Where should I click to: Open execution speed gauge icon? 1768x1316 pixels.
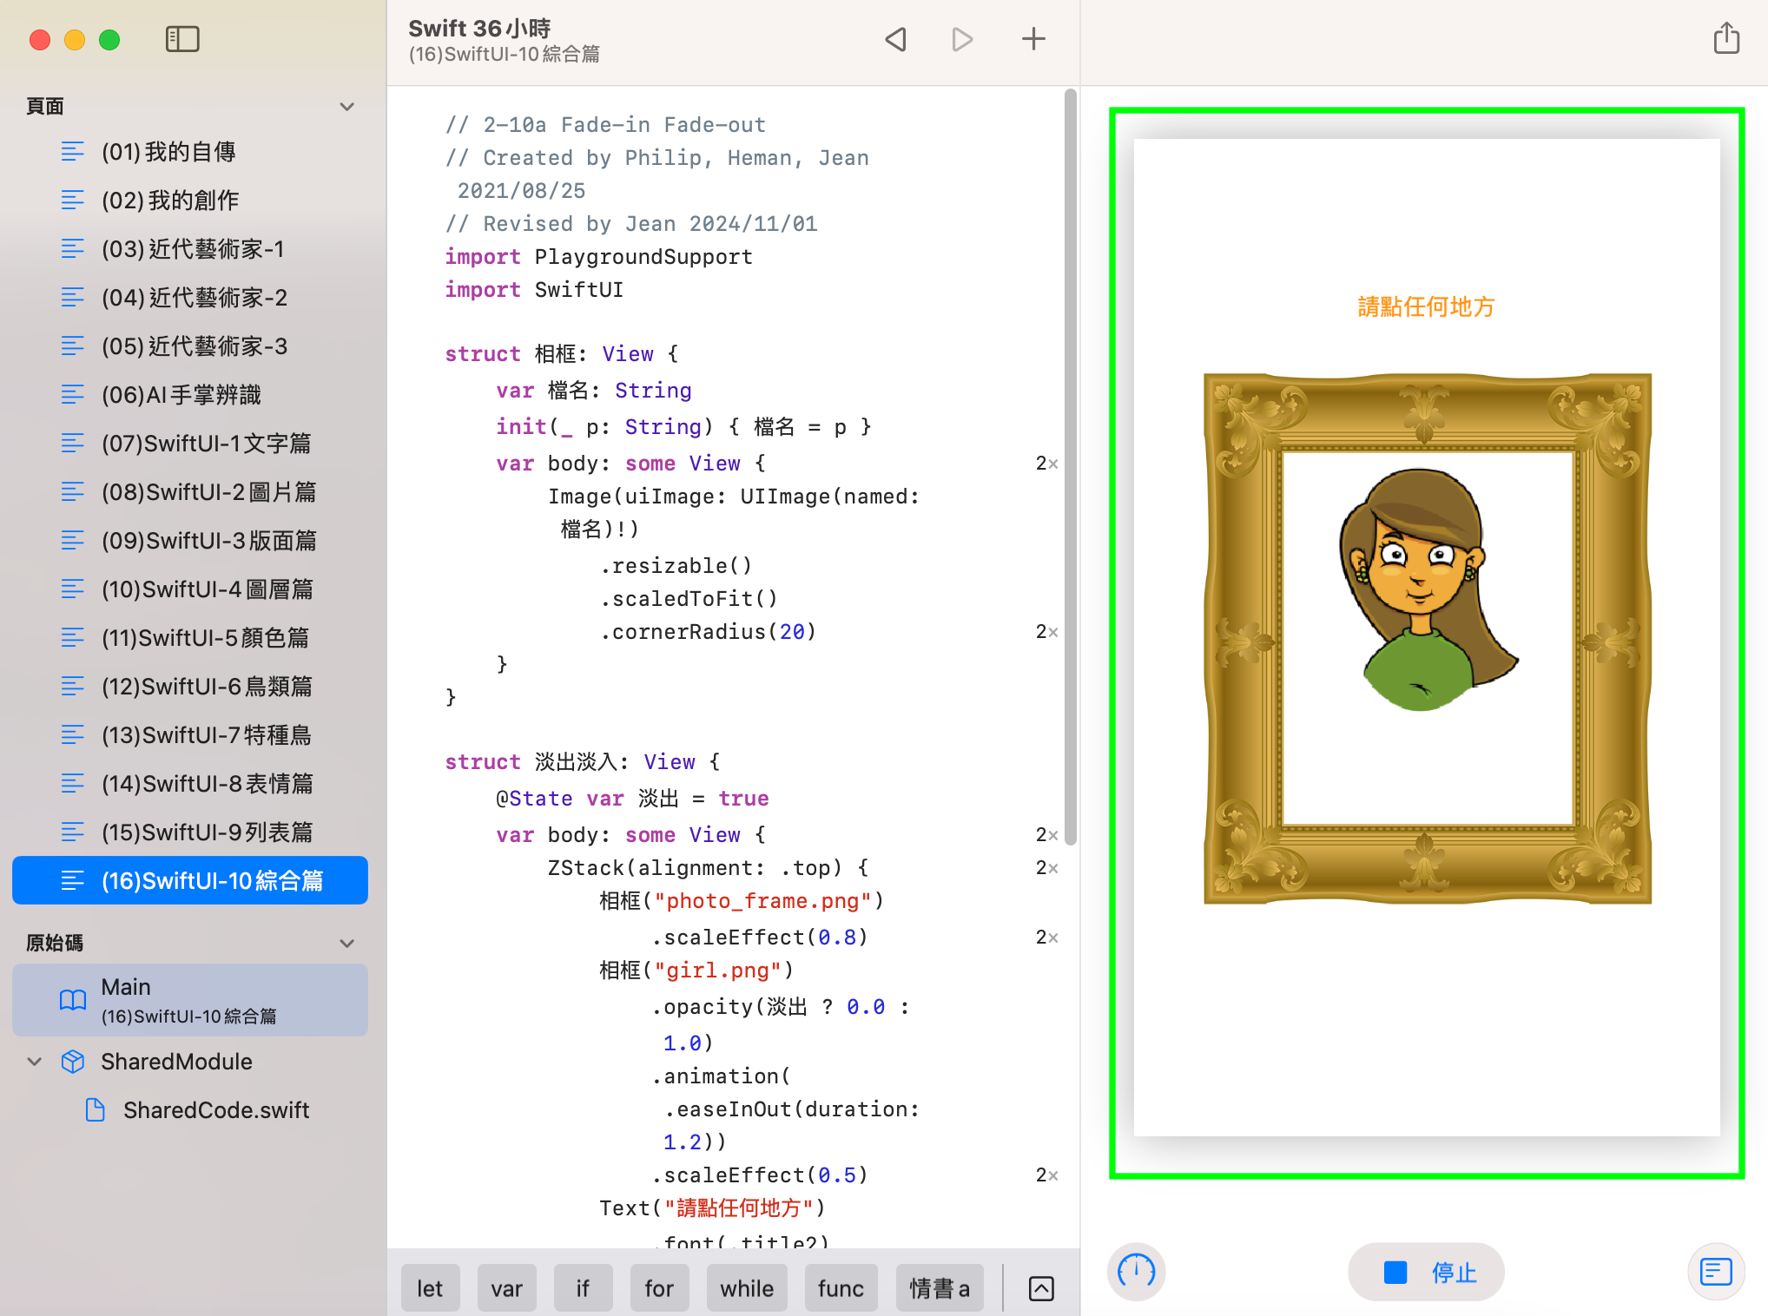pyautogui.click(x=1136, y=1272)
